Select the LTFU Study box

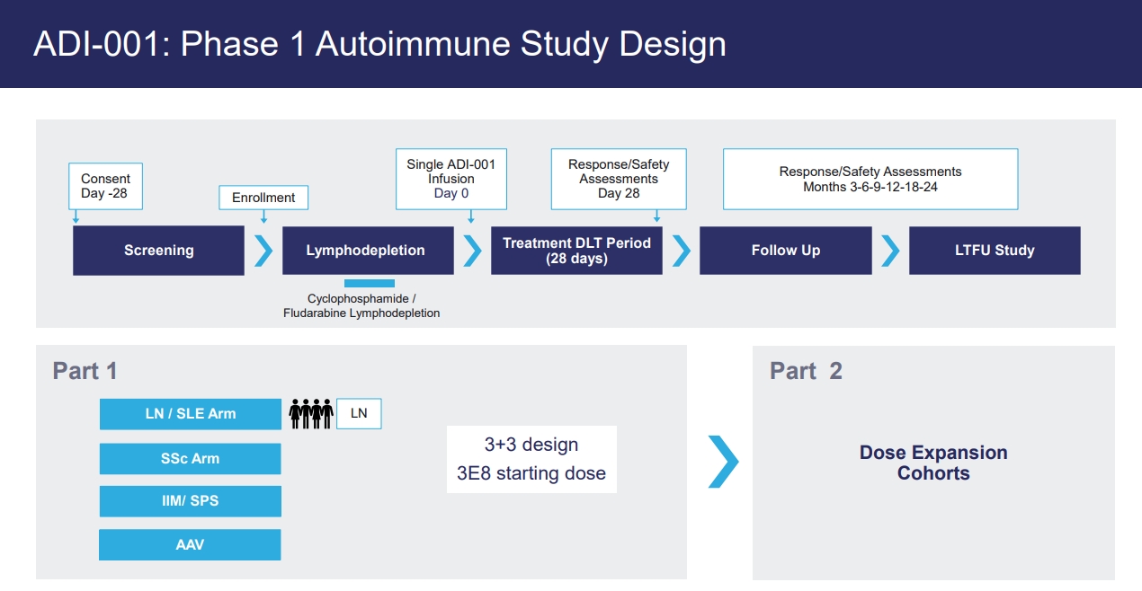click(995, 251)
